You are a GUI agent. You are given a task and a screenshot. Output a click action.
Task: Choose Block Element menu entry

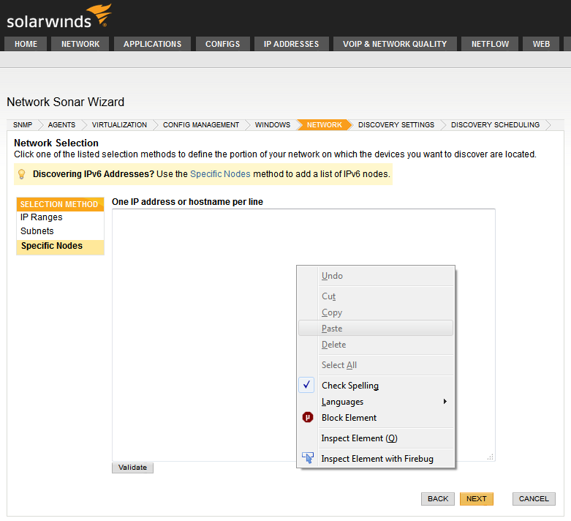(376, 417)
